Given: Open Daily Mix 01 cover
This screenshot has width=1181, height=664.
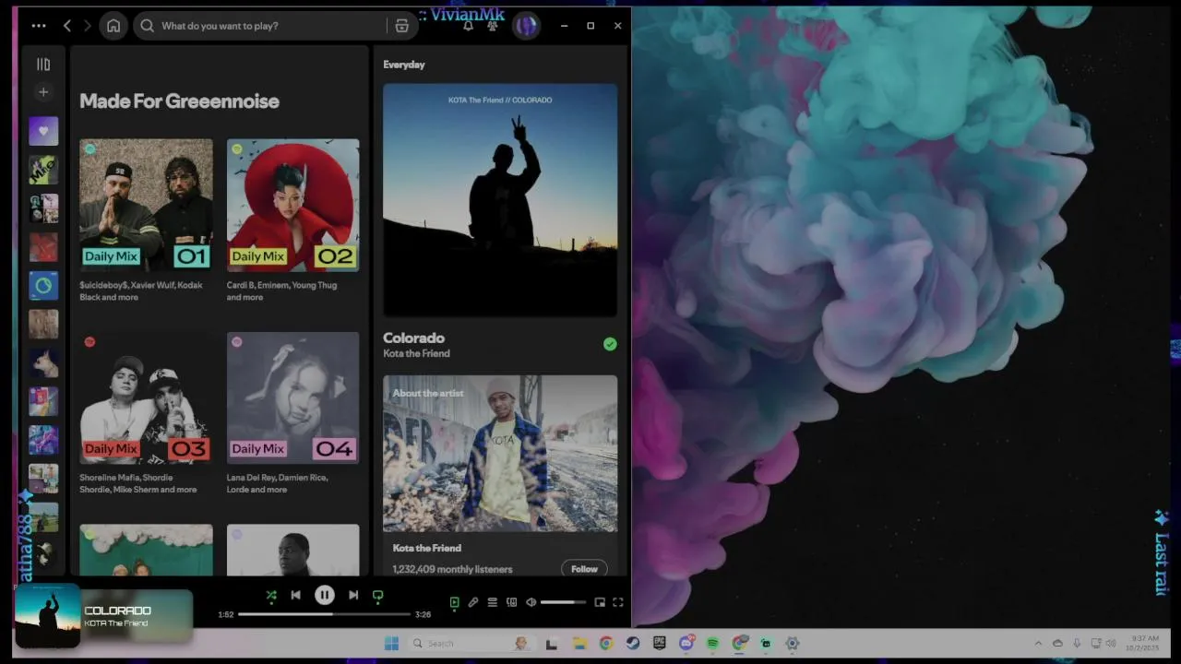Looking at the screenshot, I should pos(146,205).
